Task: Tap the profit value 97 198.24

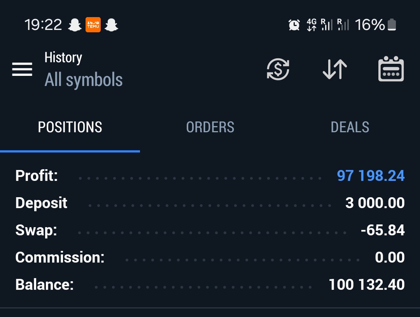Action: pos(371,176)
